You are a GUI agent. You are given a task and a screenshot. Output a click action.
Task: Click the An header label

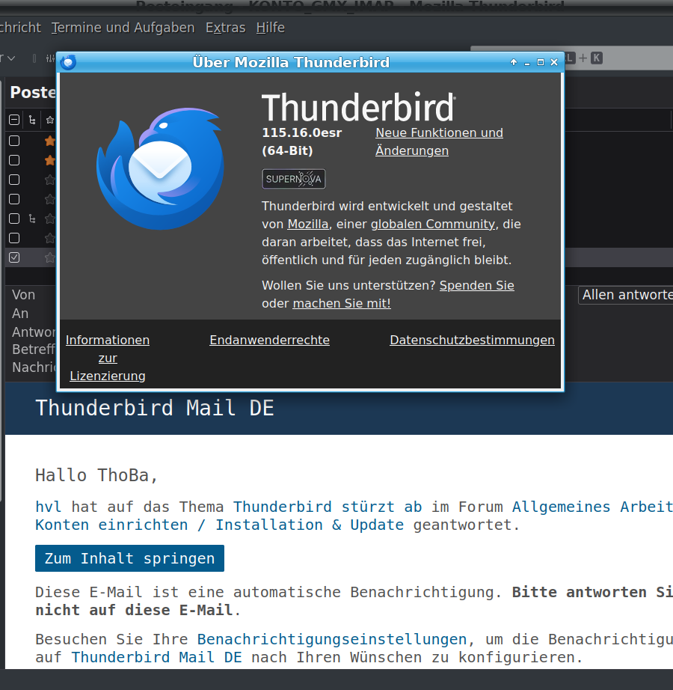click(x=20, y=314)
